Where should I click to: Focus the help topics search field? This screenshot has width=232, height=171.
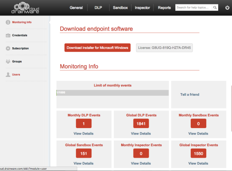[x=193, y=8]
